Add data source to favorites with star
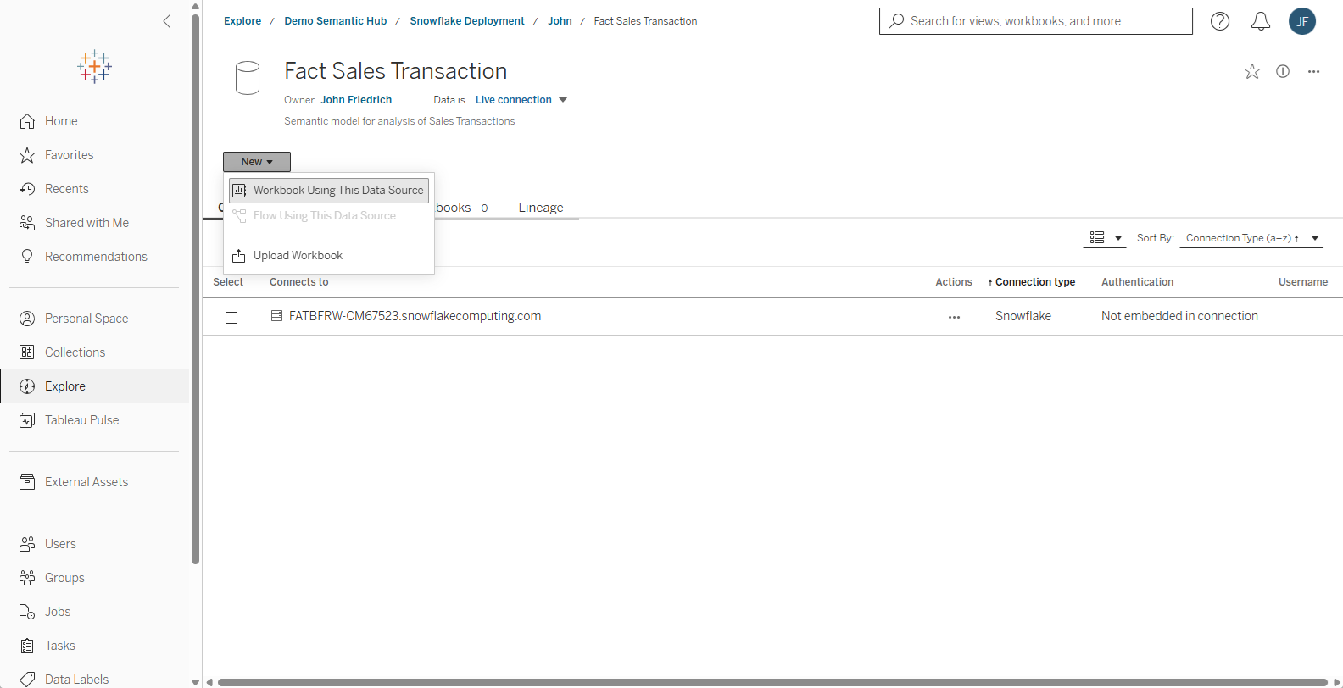Screen dimensions: 1343x688 [x=1252, y=72]
